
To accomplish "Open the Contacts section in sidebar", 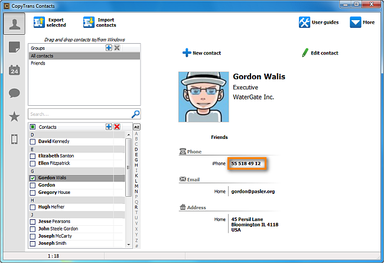I will coord(14,24).
